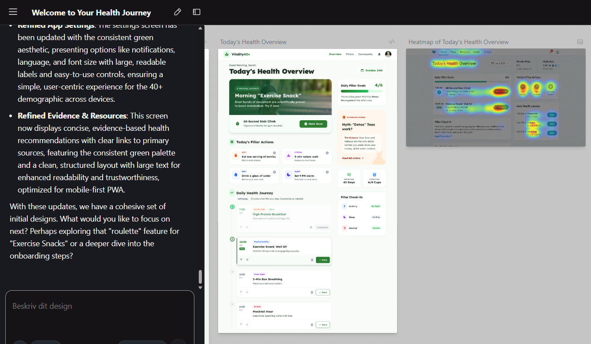Toggle the 10:30 AM timeline marker
This screenshot has width=591, height=344.
[x=232, y=239]
